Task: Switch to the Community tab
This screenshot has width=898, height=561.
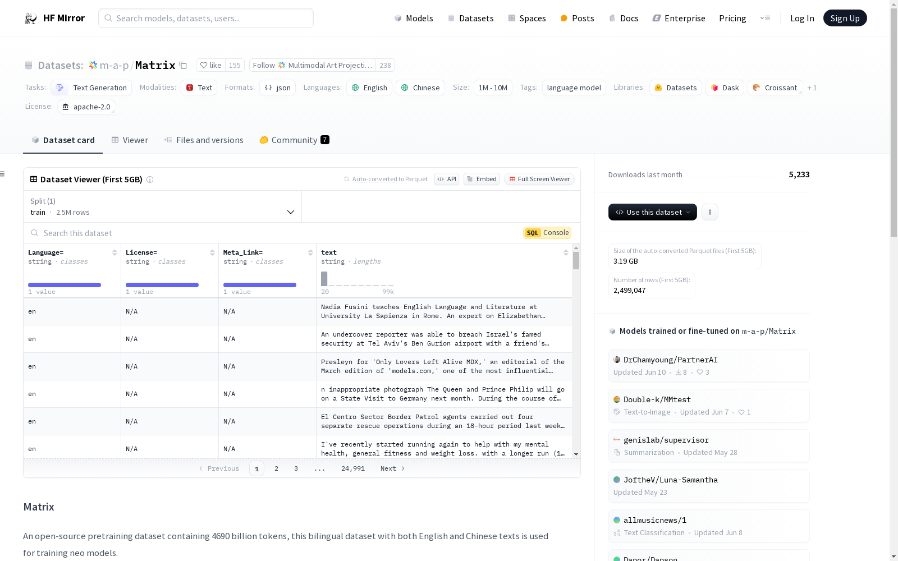Action: 294,140
